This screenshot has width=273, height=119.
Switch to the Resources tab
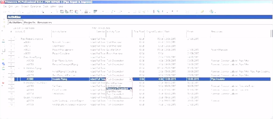pyautogui.click(x=44, y=23)
